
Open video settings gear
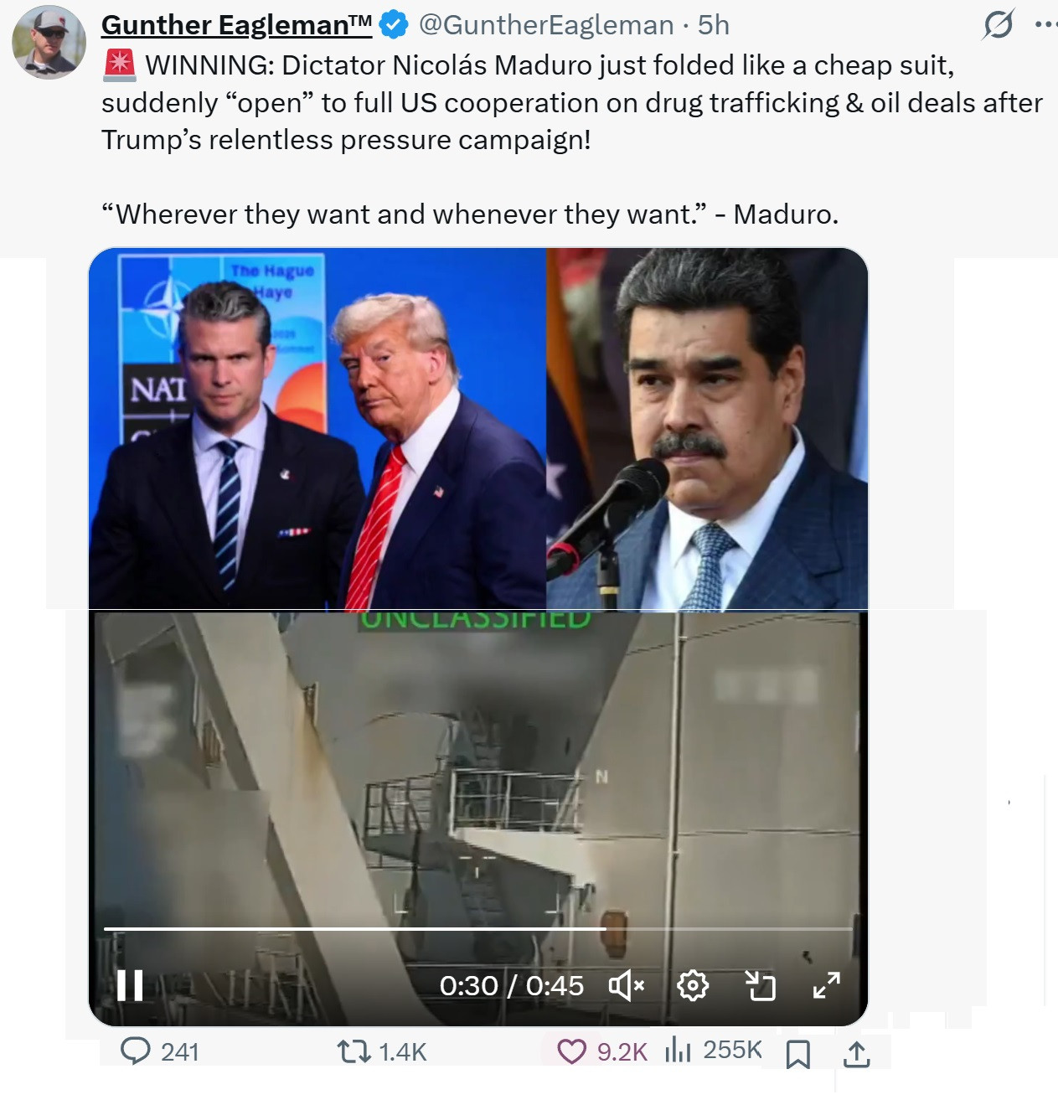tap(693, 986)
